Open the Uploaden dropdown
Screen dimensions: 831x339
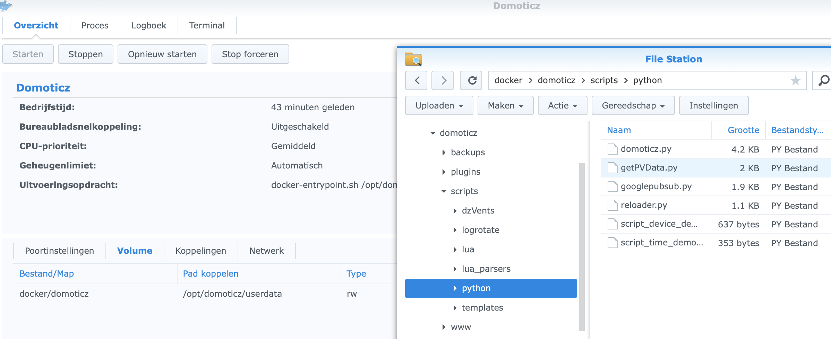click(x=439, y=105)
